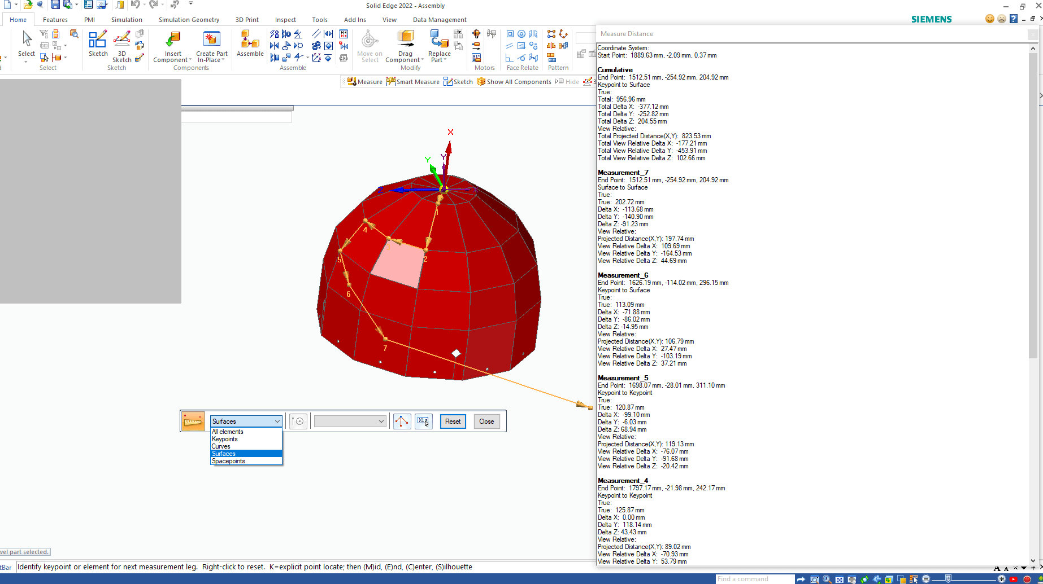Click the red Record button in status bar
1043x584 pixels.
(1027, 579)
